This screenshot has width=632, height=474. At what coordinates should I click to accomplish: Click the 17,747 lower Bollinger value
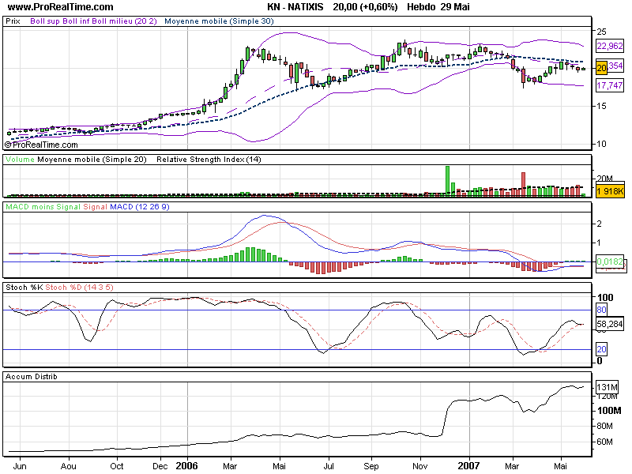pos(610,85)
